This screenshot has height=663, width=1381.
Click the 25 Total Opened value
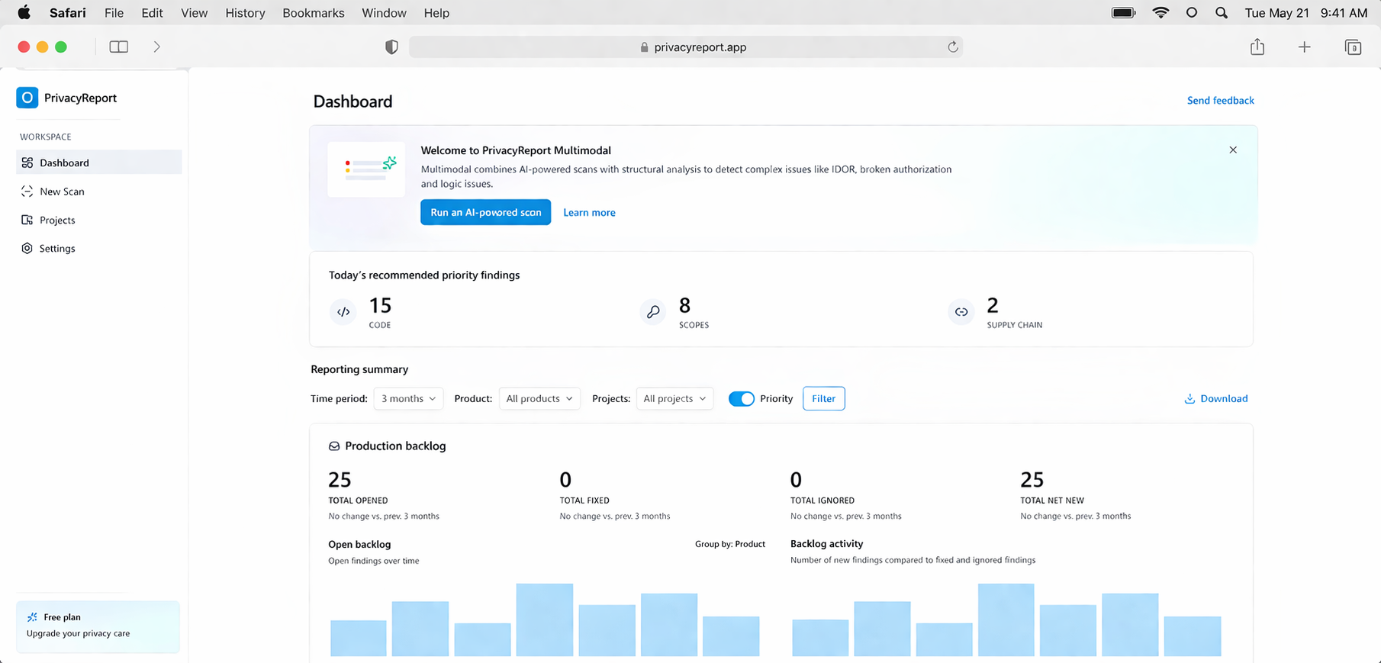pos(340,480)
